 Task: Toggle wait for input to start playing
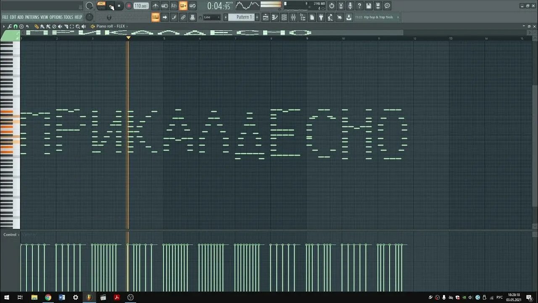(165, 6)
